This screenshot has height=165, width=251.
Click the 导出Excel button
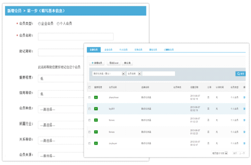(114, 63)
